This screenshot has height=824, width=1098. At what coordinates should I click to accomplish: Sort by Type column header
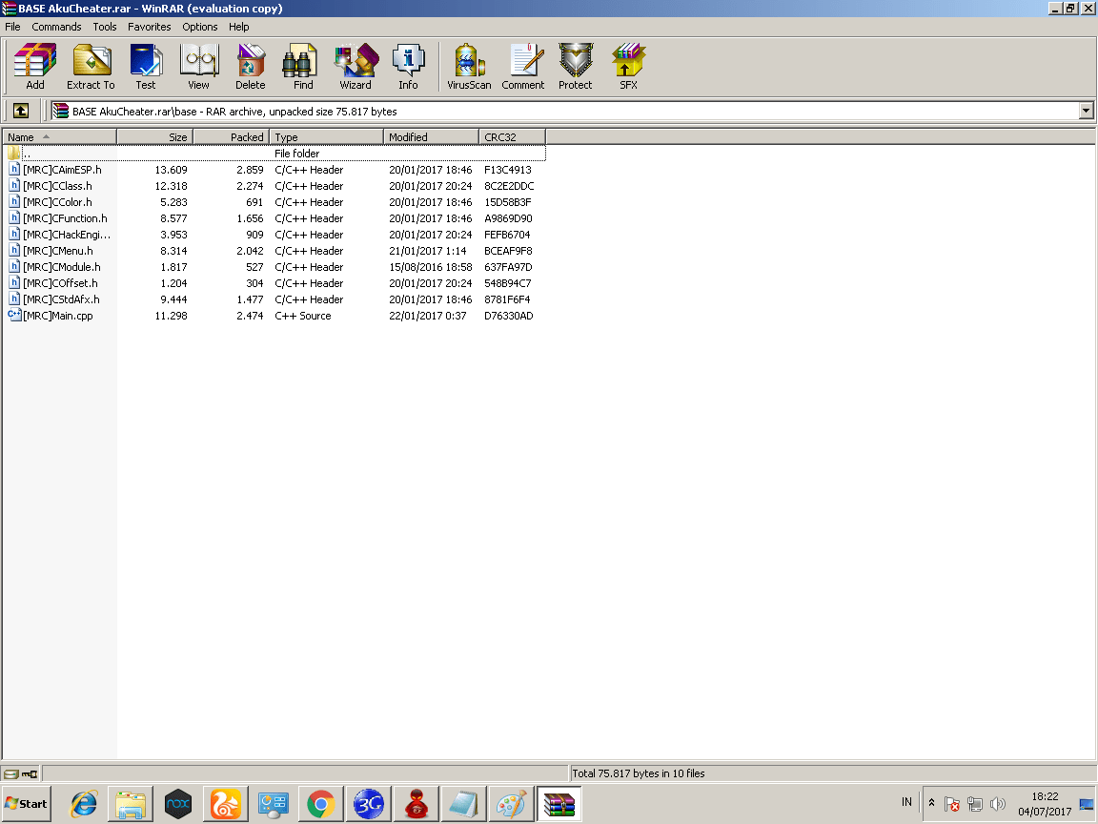(x=326, y=136)
